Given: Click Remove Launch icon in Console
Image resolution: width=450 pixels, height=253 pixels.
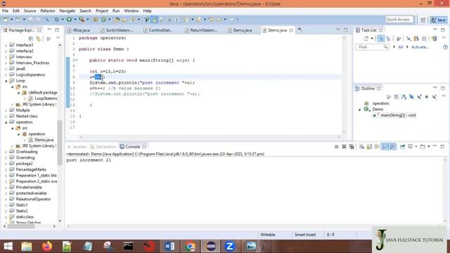Looking at the screenshot, I should point(344,147).
